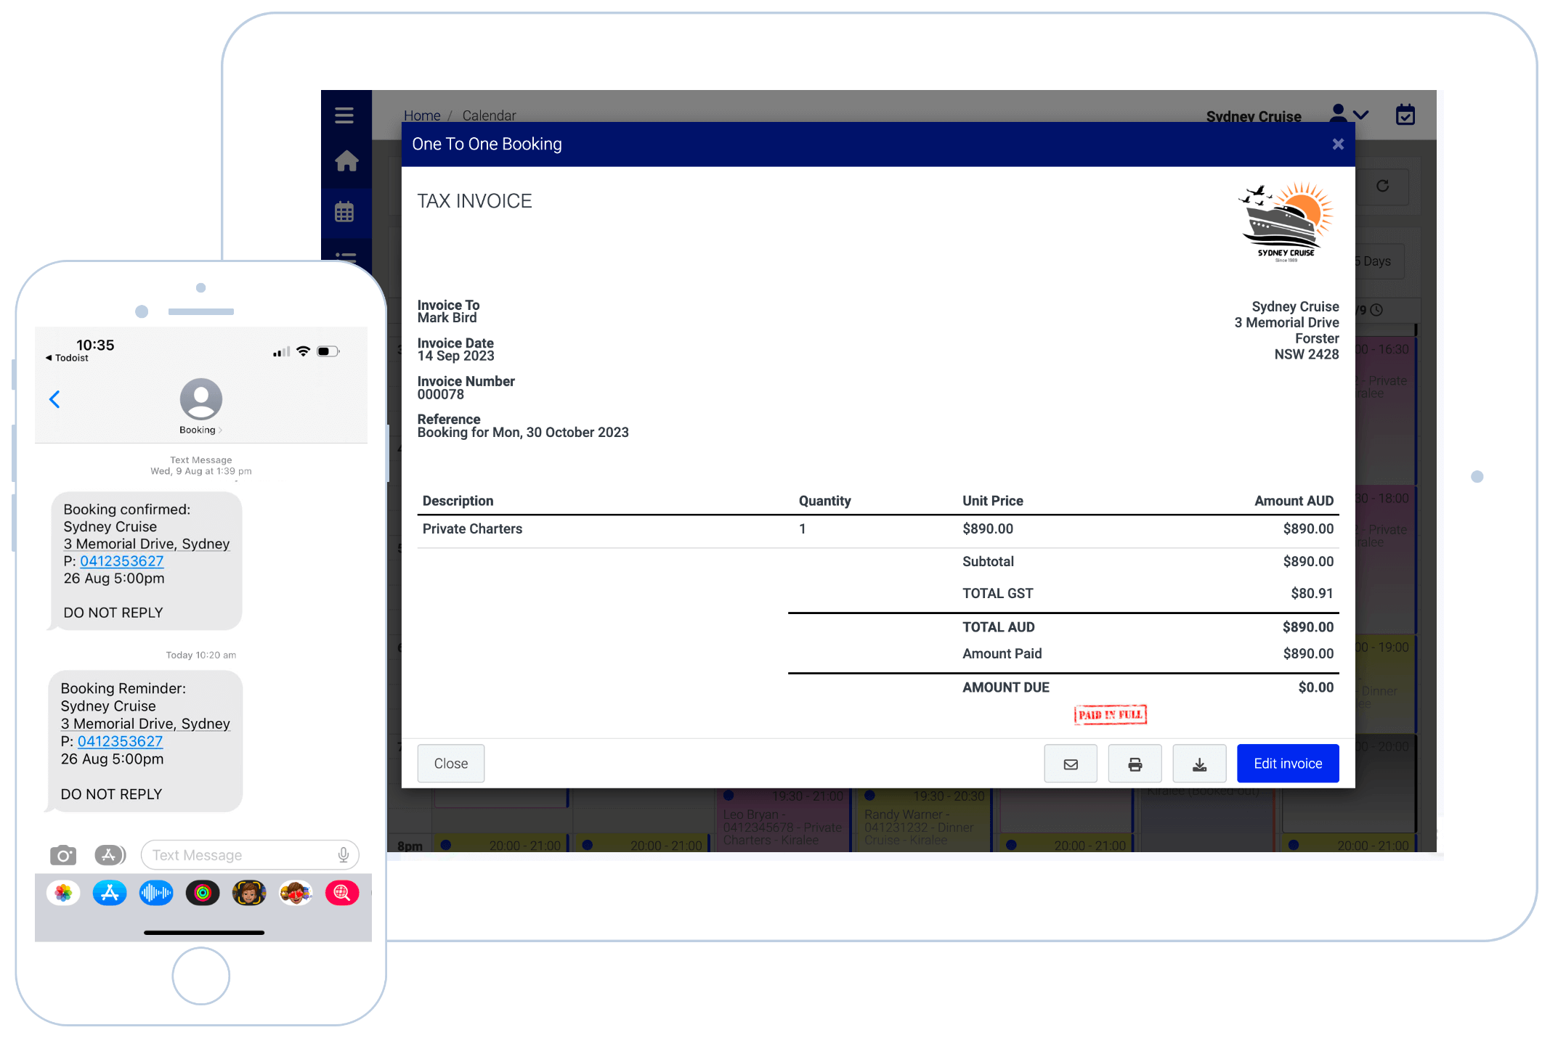
Task: Close the tax invoice with the Close button
Action: click(x=450, y=763)
